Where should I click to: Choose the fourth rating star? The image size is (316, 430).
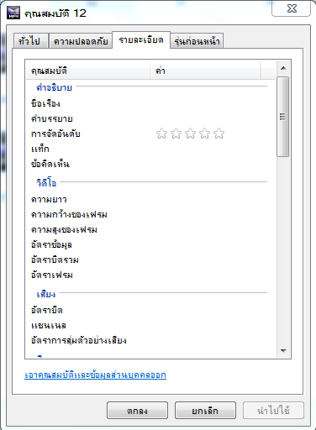(204, 134)
